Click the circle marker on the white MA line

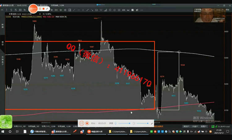[179, 52]
